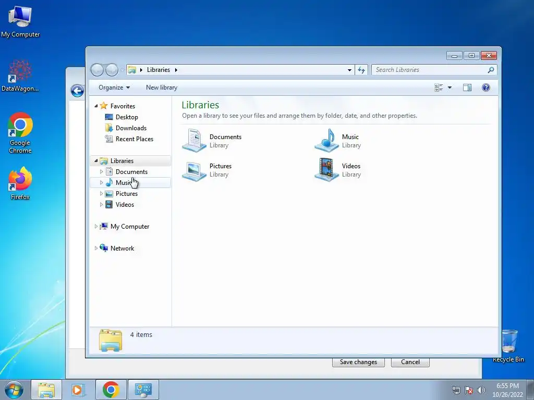
Task: Expand the My Computer tree node
Action: [96, 226]
